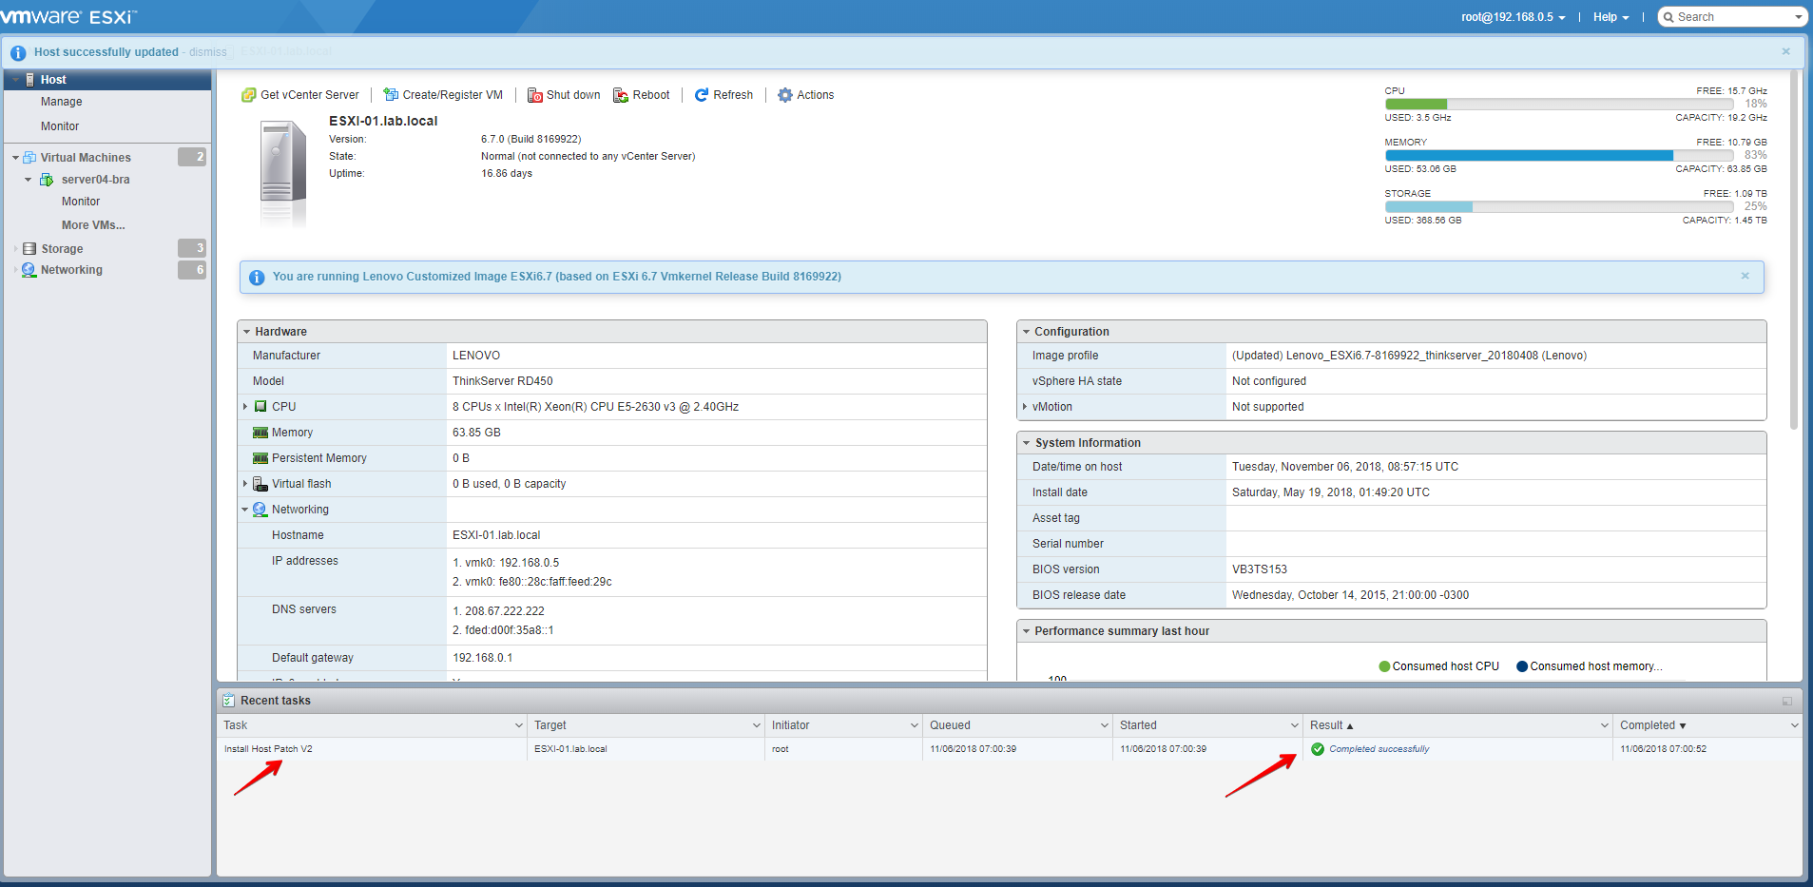Click the Storage icon in navigator
This screenshot has height=887, width=1813.
[29, 249]
